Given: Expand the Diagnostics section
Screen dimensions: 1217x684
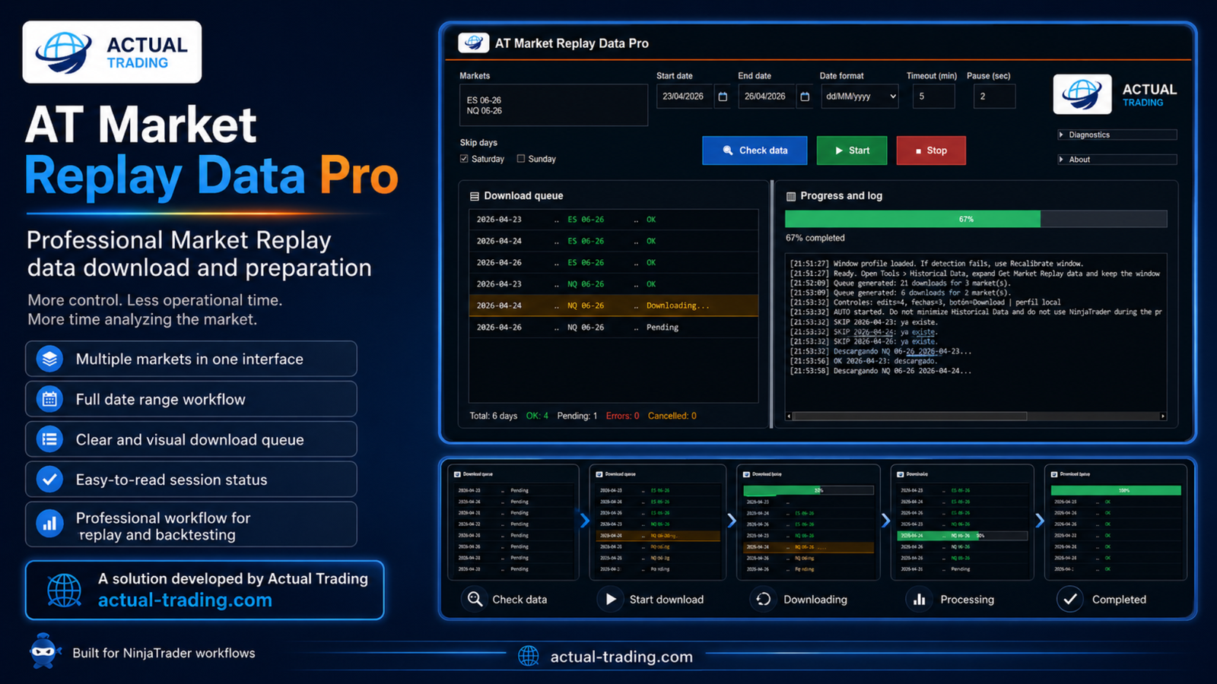Looking at the screenshot, I should [1116, 135].
